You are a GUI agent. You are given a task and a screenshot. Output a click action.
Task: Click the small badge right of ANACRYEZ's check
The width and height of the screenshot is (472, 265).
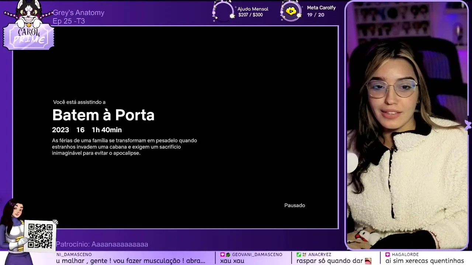pos(304,255)
